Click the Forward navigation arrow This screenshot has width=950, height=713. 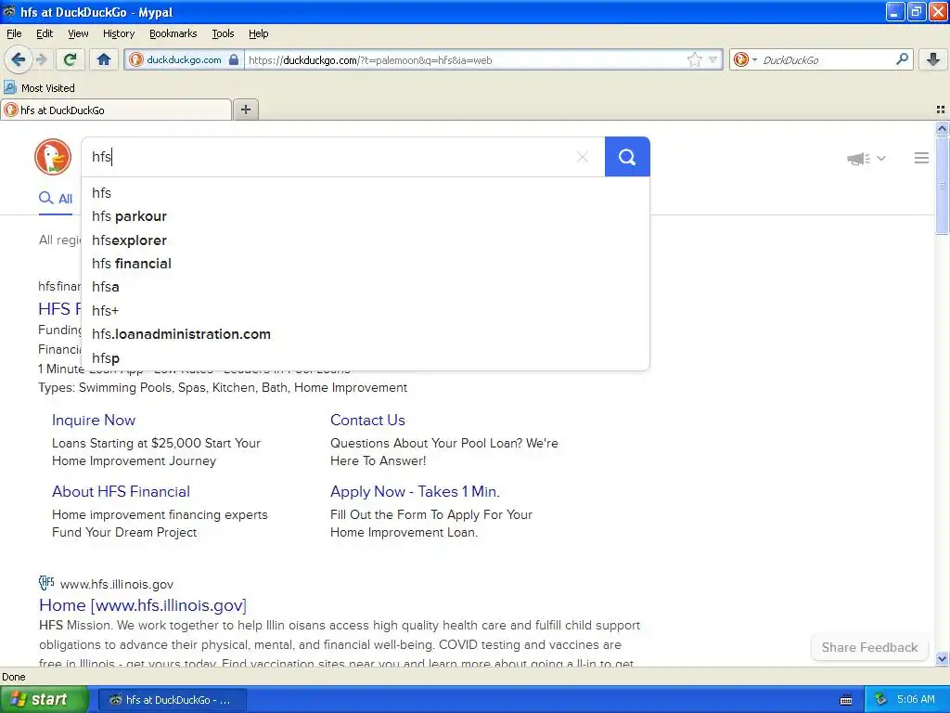[41, 59]
